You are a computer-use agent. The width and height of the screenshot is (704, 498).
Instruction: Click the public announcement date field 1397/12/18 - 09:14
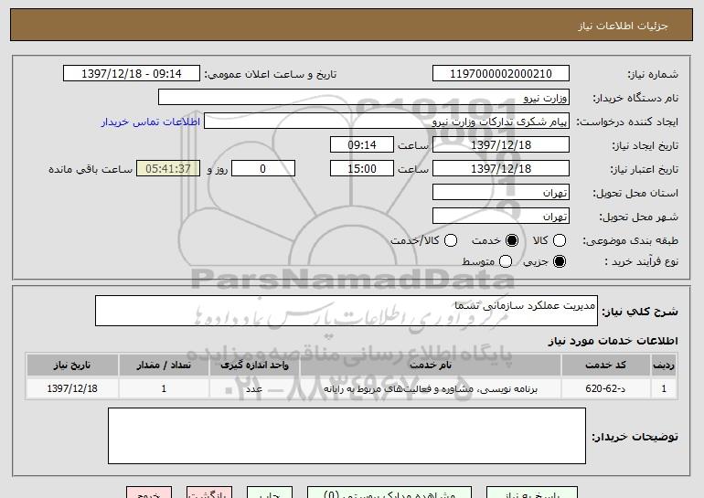coord(132,74)
